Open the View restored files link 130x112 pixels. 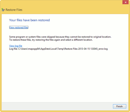click(19, 27)
